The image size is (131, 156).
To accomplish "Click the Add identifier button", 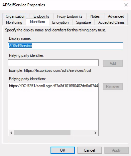I will click(x=113, y=63).
